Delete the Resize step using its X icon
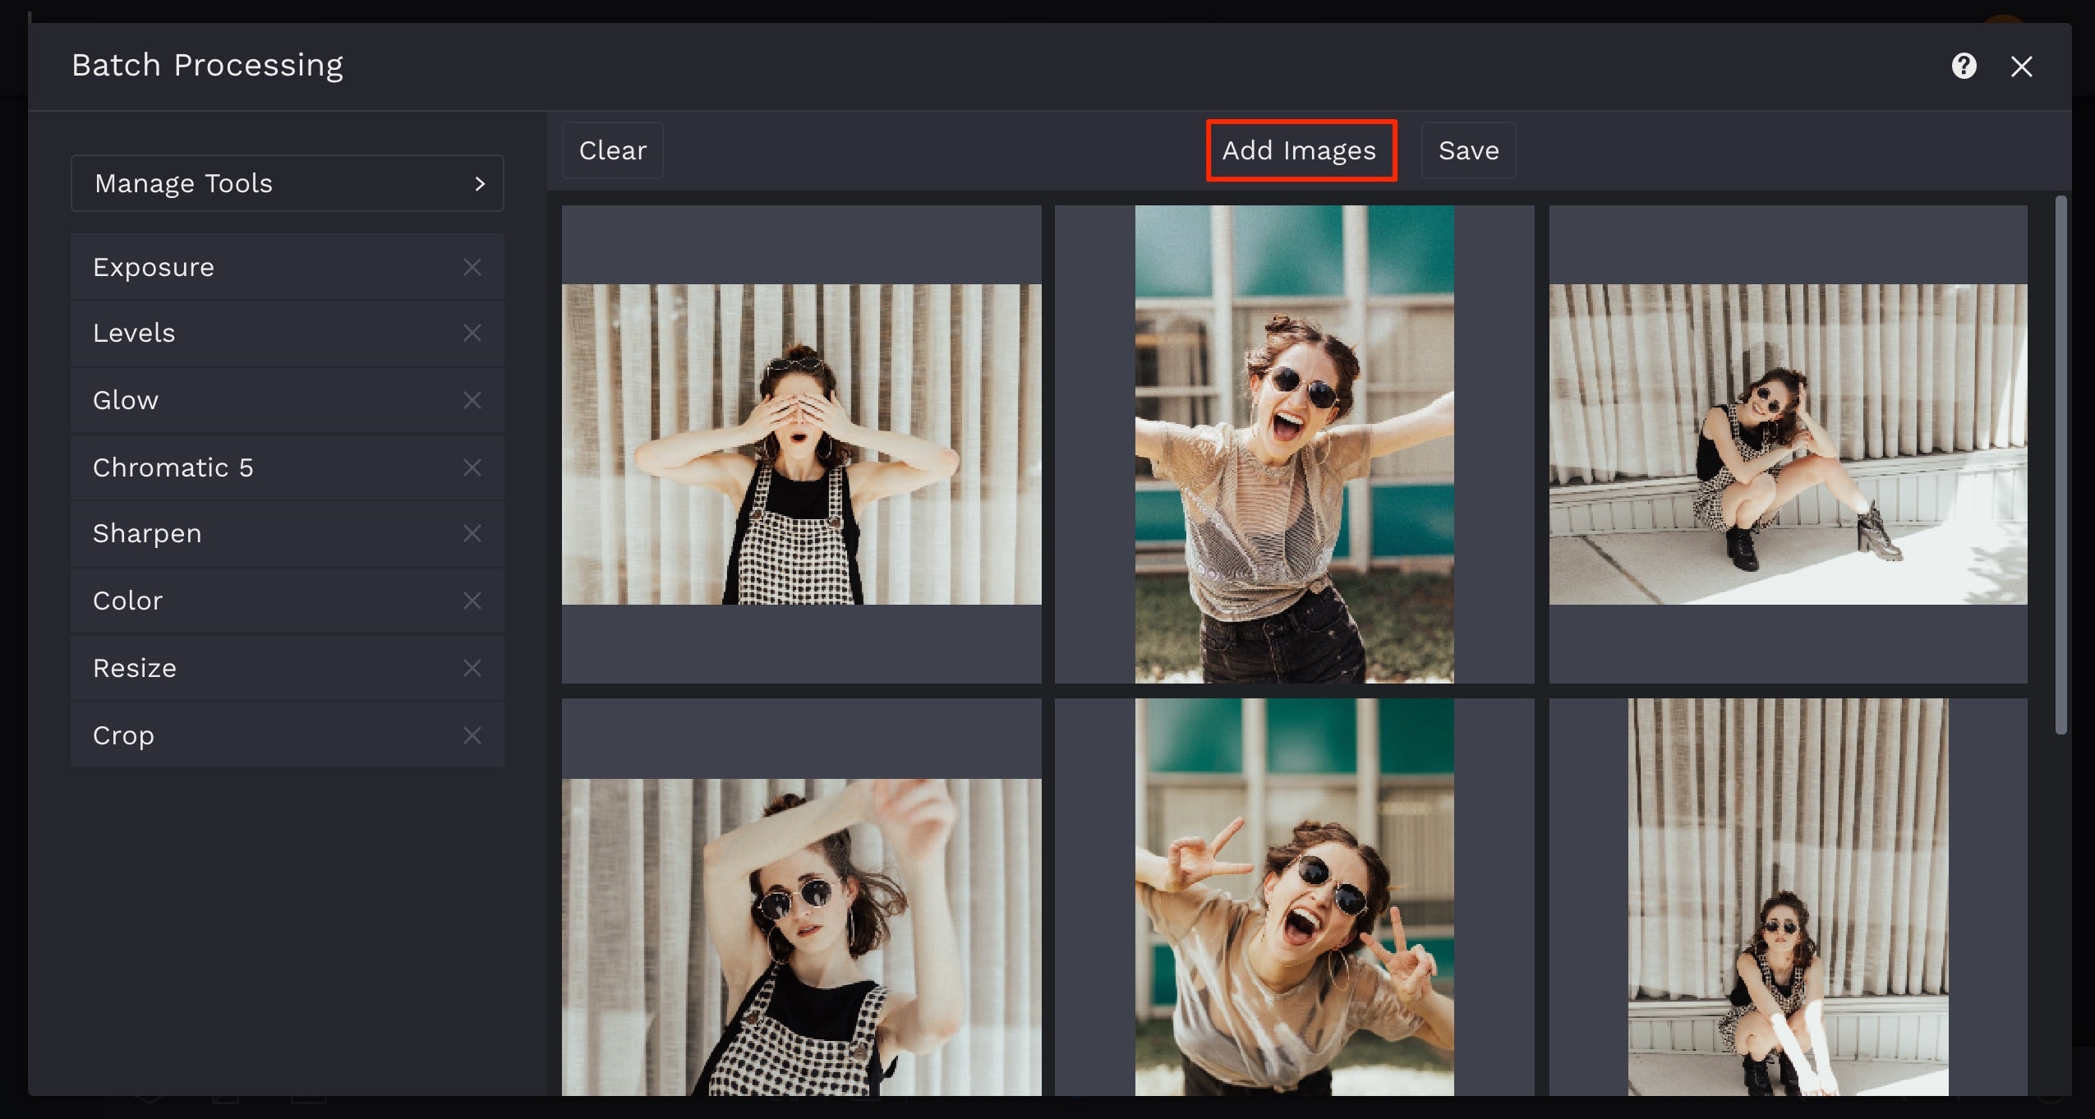The height and width of the screenshot is (1119, 2095). (x=473, y=667)
